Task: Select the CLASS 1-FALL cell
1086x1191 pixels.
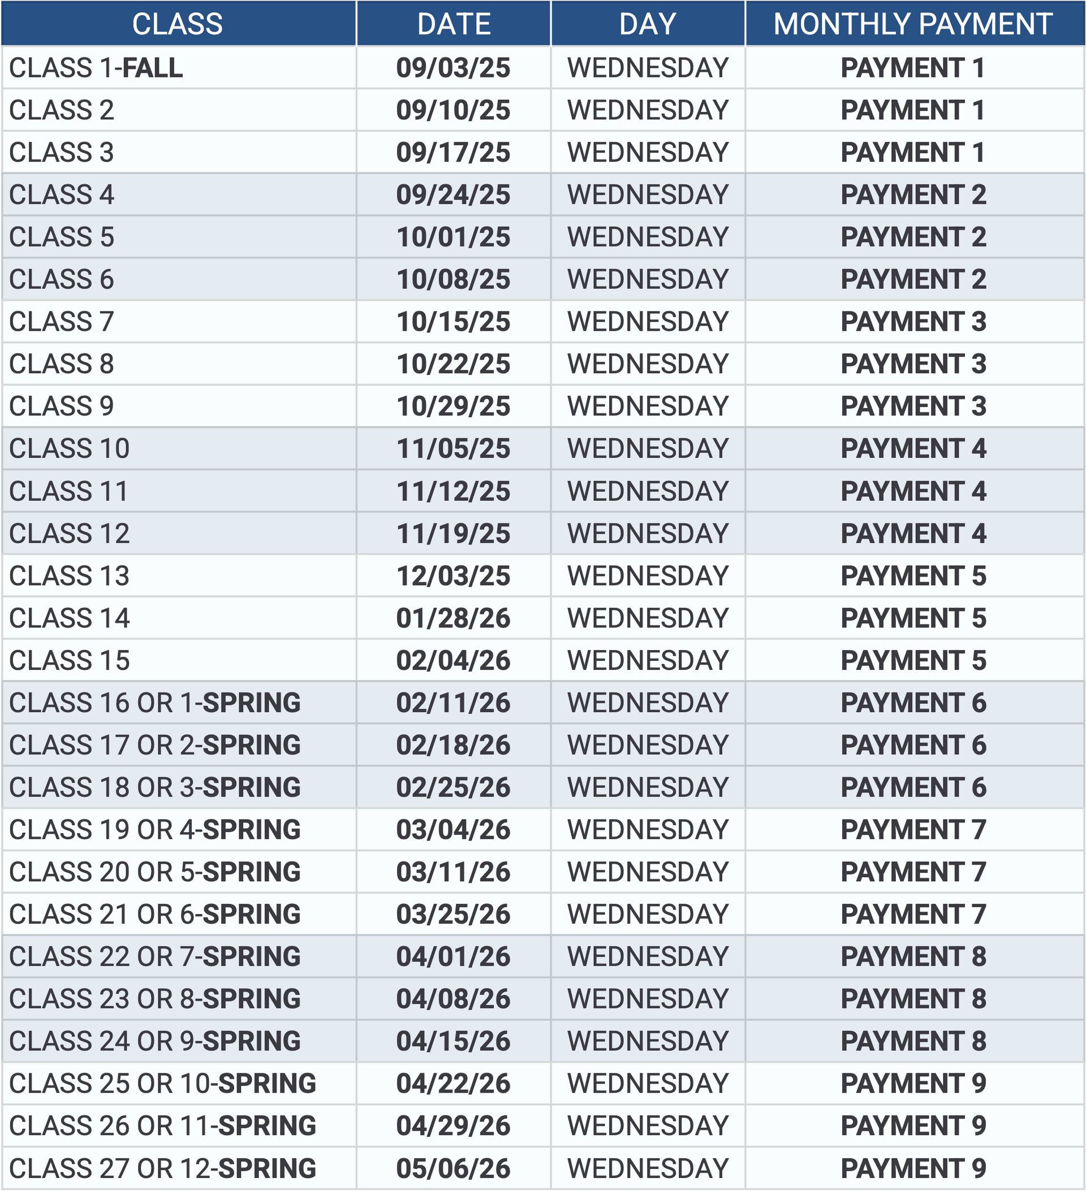Action: click(x=96, y=68)
